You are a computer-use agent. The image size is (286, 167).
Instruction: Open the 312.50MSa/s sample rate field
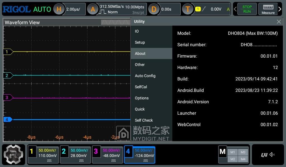tap(112, 7)
